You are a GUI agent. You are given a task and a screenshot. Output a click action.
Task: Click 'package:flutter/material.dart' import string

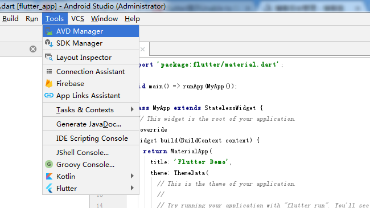point(218,64)
